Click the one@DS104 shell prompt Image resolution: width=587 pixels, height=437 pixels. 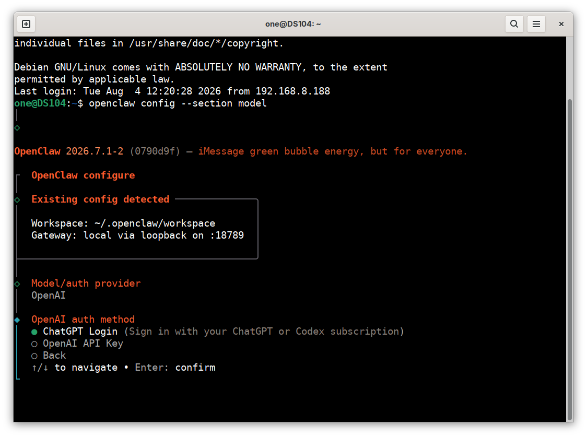pos(49,103)
